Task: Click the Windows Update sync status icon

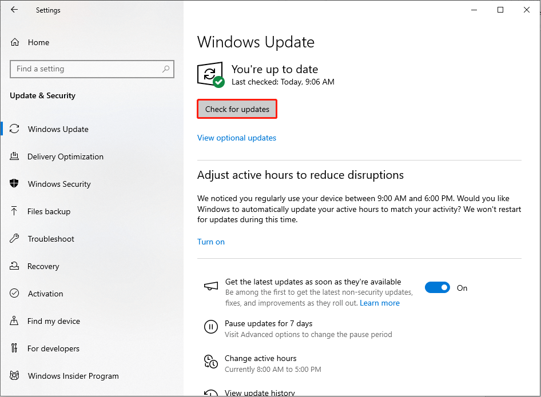Action: pos(210,74)
